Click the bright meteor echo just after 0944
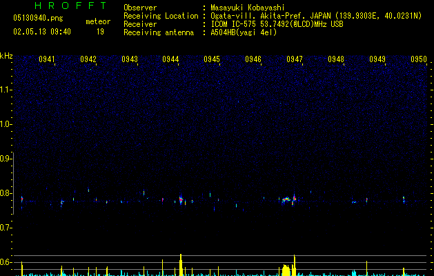Screen dimensions: 434x276 (x=181, y=199)
